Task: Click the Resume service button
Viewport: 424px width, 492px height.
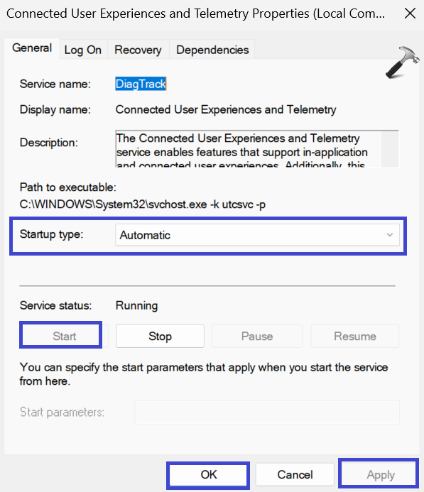Action: tap(355, 336)
